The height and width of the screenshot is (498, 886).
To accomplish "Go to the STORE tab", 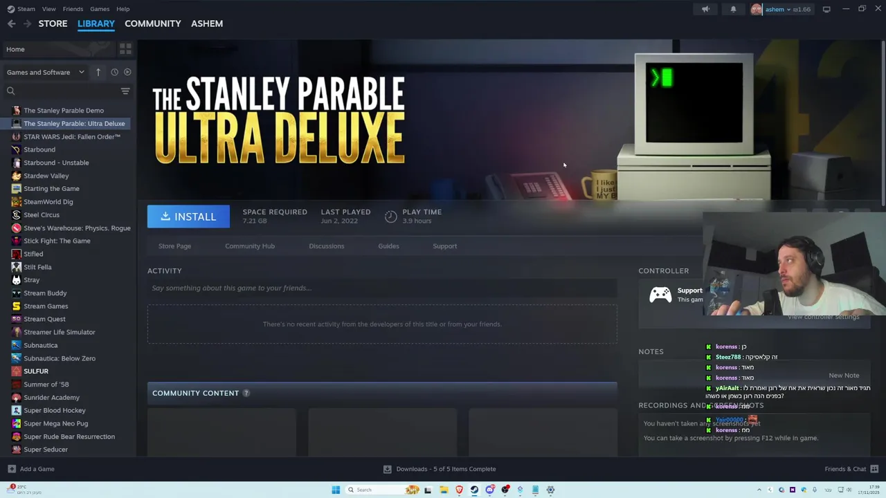I will (x=53, y=24).
